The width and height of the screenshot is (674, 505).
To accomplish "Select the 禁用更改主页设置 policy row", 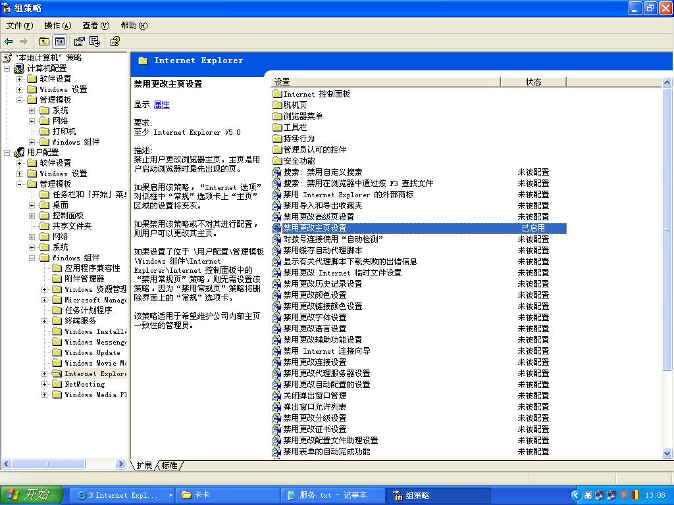I will click(419, 228).
